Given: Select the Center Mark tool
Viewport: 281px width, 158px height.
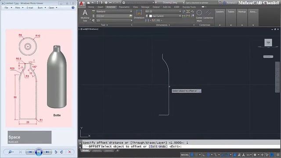Looking at the screenshot, I should tap(199, 16).
